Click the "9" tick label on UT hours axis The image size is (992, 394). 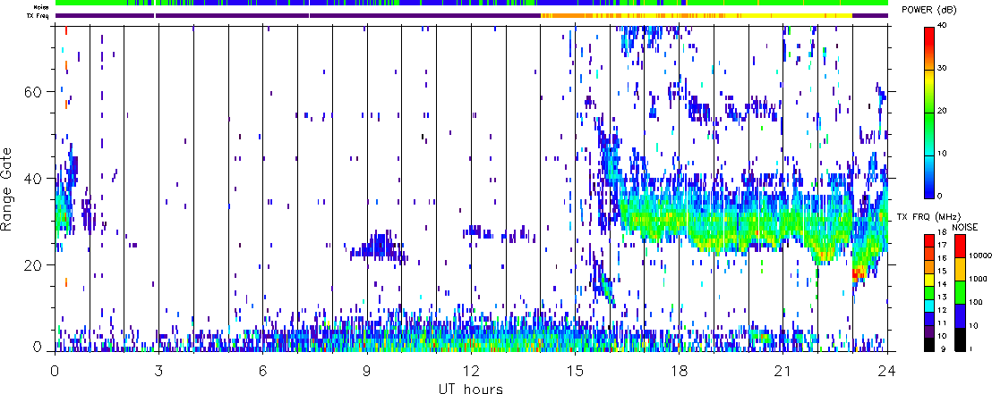point(367,370)
